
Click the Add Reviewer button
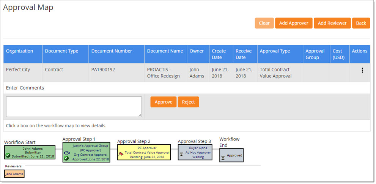332,23
